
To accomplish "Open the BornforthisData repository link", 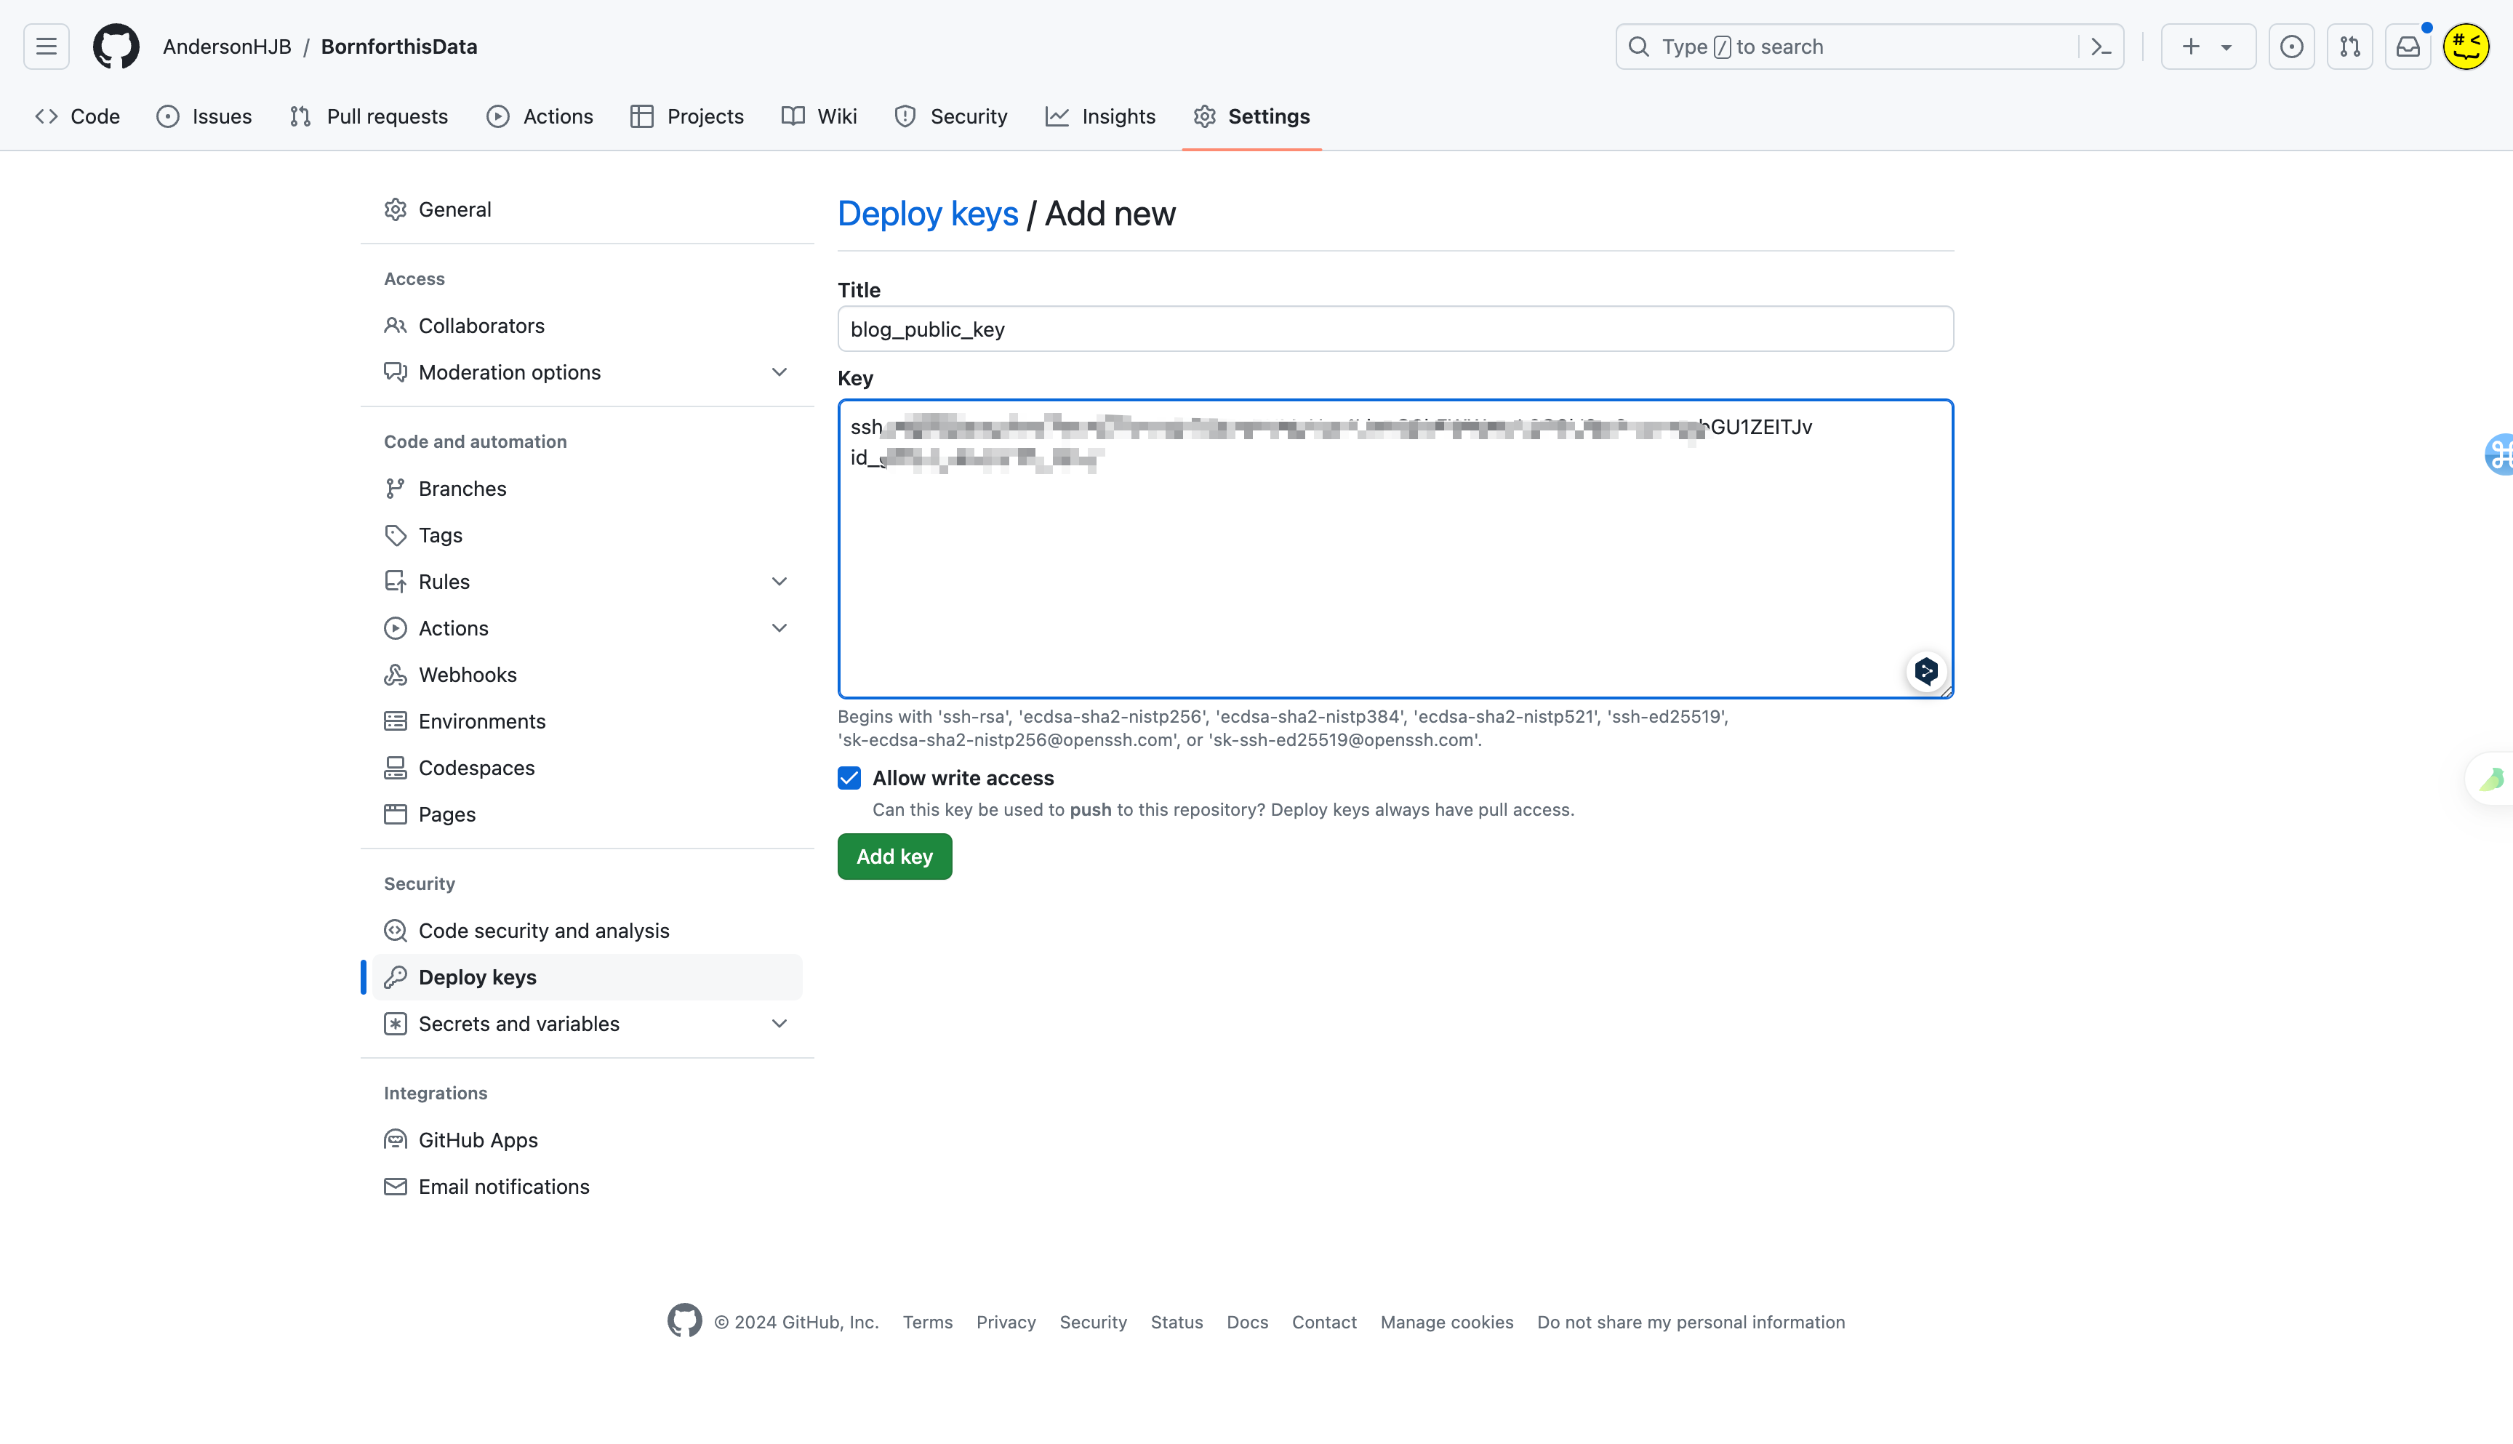I will coord(398,47).
